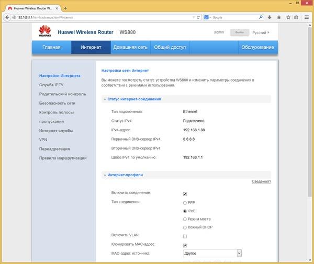Select the Ложный DHCP radio option
Image resolution: width=314 pixels, height=264 pixels.
185,227
